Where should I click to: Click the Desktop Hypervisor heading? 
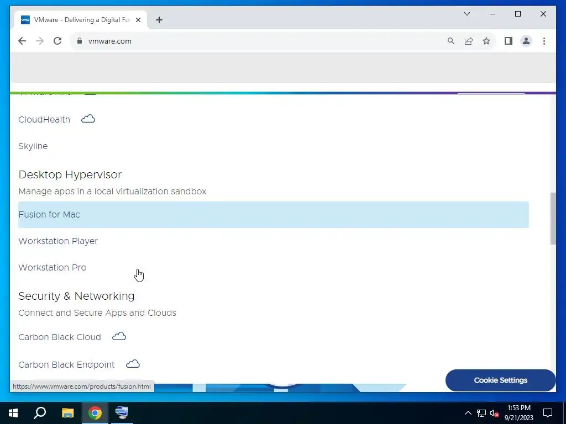[70, 174]
